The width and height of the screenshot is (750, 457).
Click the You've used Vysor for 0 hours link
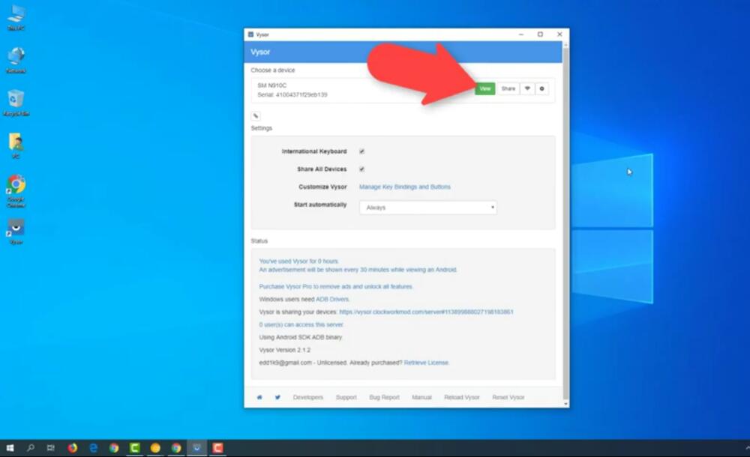click(x=299, y=261)
